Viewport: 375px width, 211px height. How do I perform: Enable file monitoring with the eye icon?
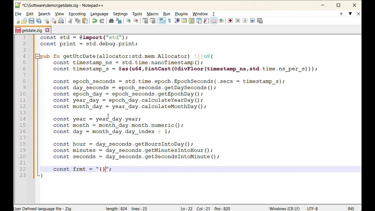tap(221, 21)
